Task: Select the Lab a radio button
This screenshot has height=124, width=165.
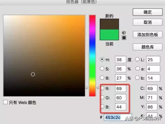Action: point(137,69)
